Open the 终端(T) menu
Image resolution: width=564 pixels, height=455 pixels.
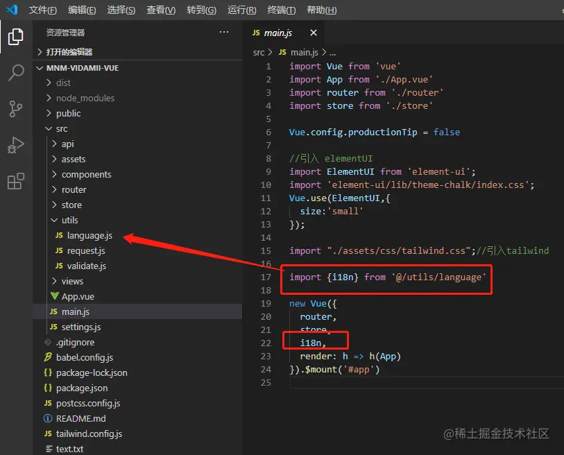[281, 10]
